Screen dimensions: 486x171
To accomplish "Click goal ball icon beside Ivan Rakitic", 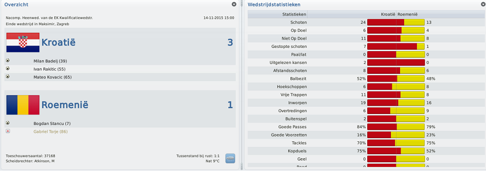I will coord(8,69).
